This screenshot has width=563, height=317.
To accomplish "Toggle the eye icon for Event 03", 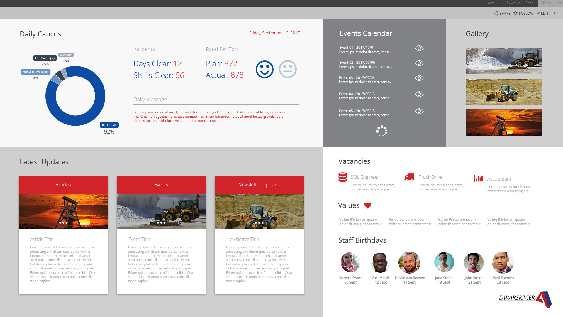I will [419, 78].
